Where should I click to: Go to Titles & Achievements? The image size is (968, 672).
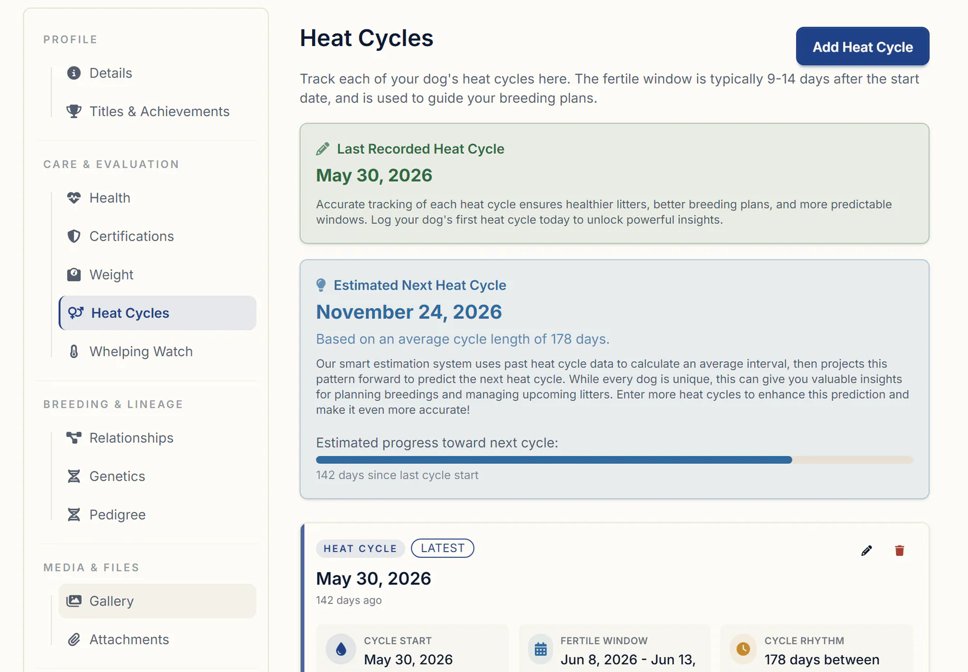(157, 111)
